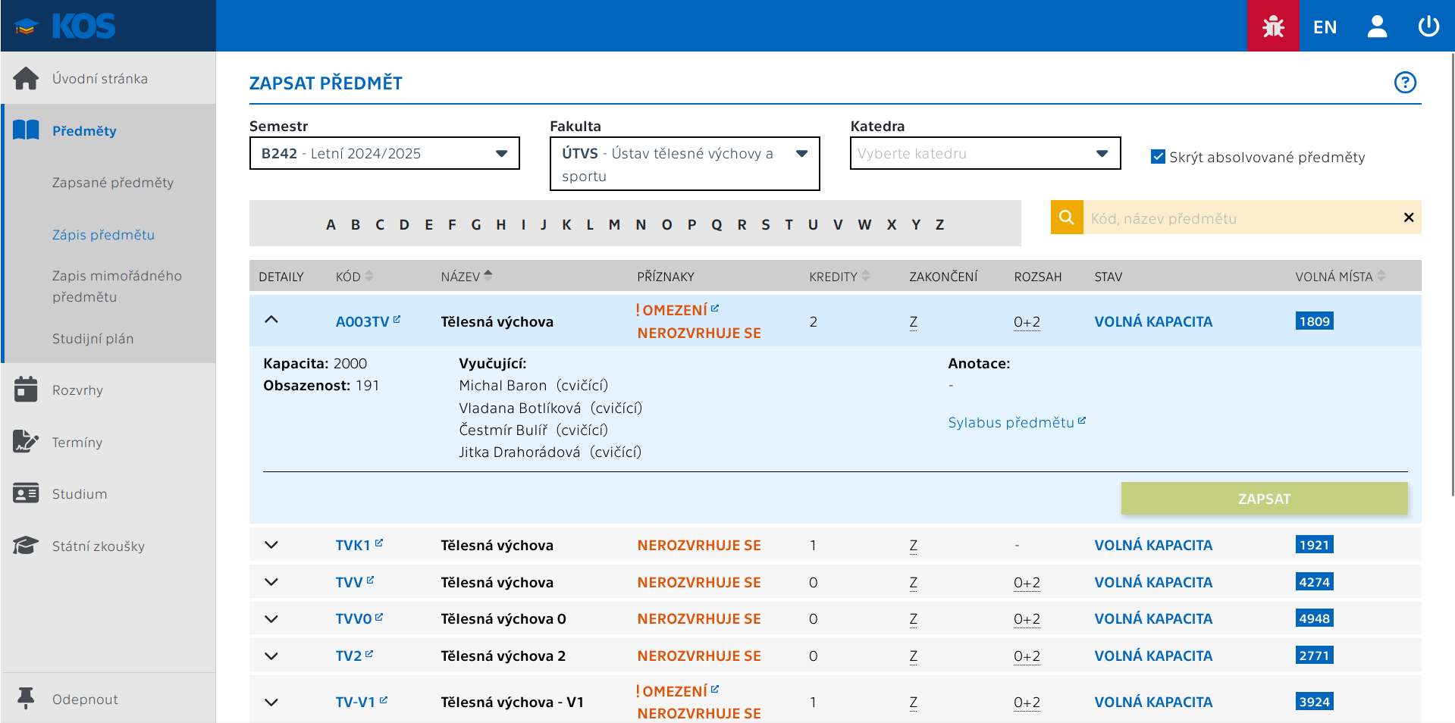Viewport: 1455px width, 723px height.
Task: Open the house icon beside Úvodní stránka
Action: (26, 78)
